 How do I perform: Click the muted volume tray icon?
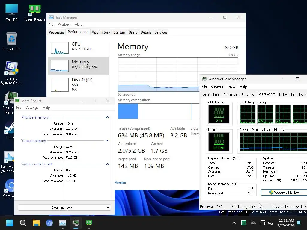pos(271,223)
